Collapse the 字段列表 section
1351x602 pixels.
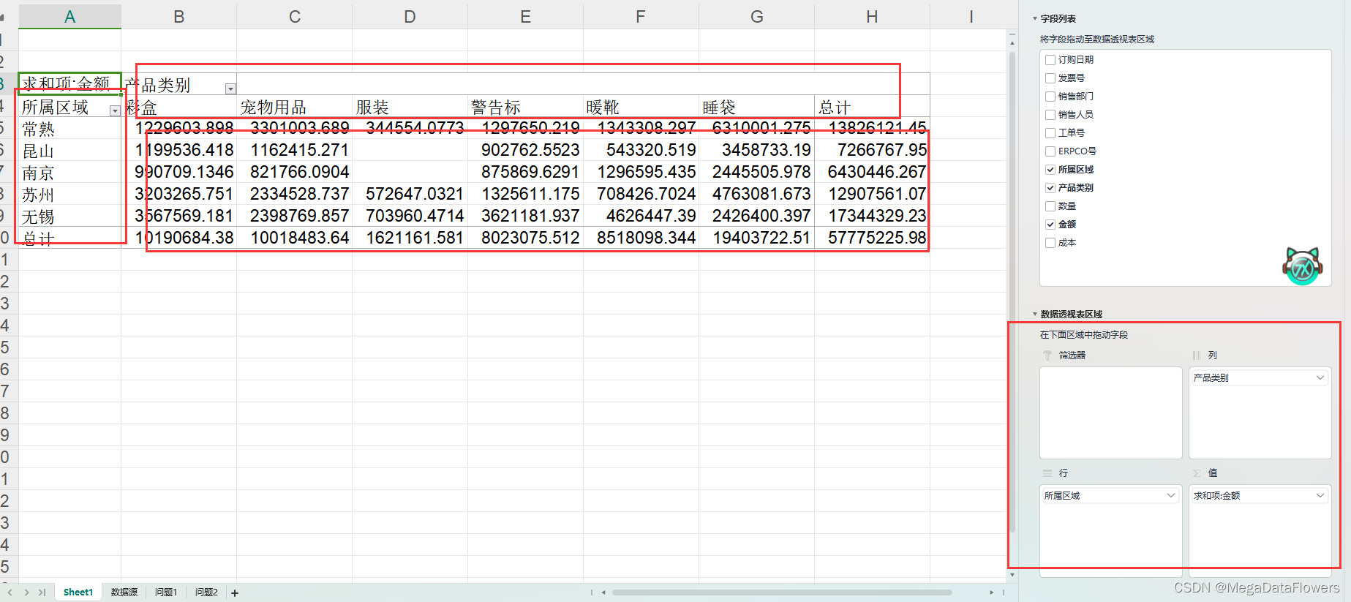click(1035, 19)
